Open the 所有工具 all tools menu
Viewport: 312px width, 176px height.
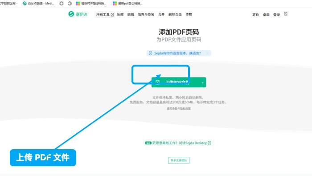[x=105, y=15]
